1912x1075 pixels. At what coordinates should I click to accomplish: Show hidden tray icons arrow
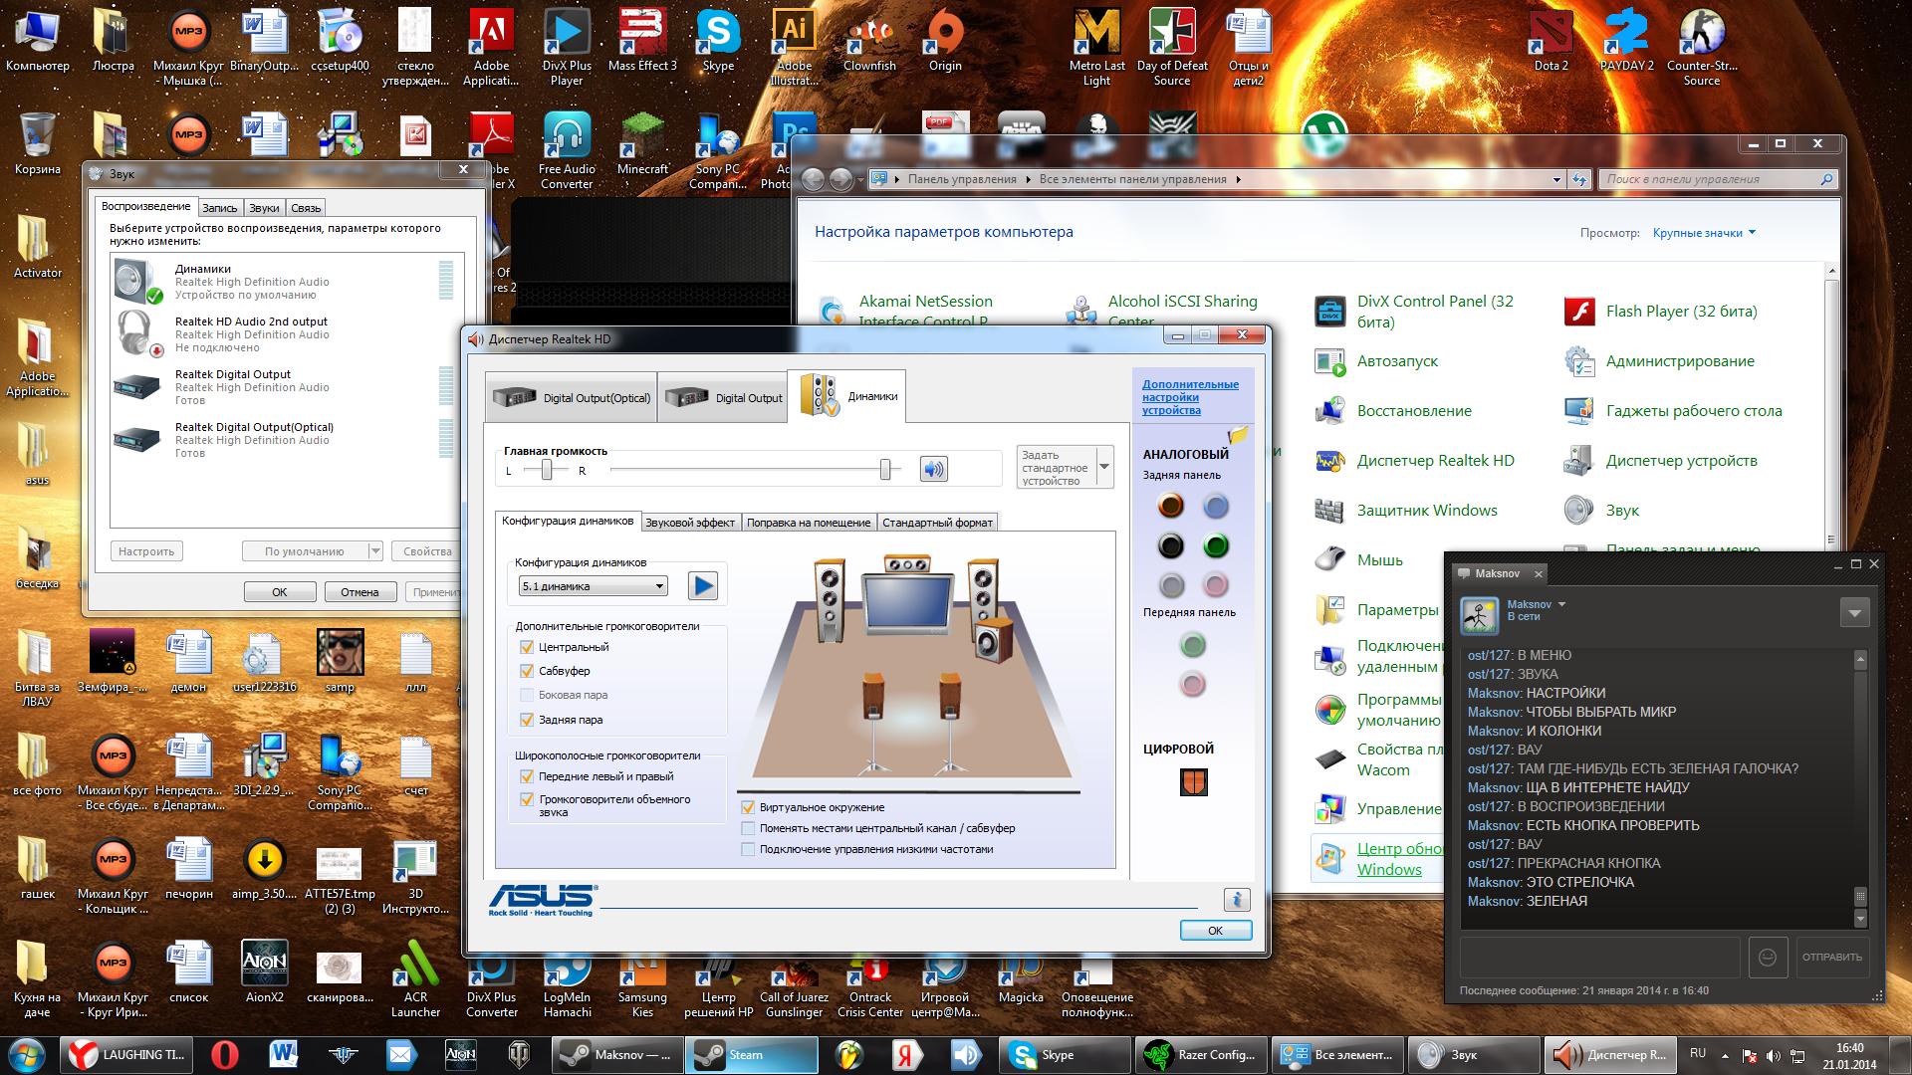pos(1725,1055)
